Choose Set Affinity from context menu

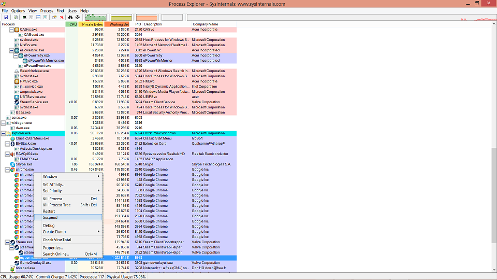pyautogui.click(x=68, y=185)
